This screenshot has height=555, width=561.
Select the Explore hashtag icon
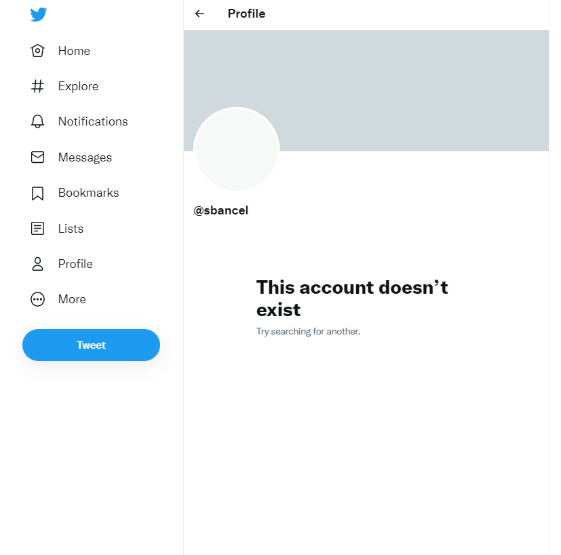click(x=37, y=86)
